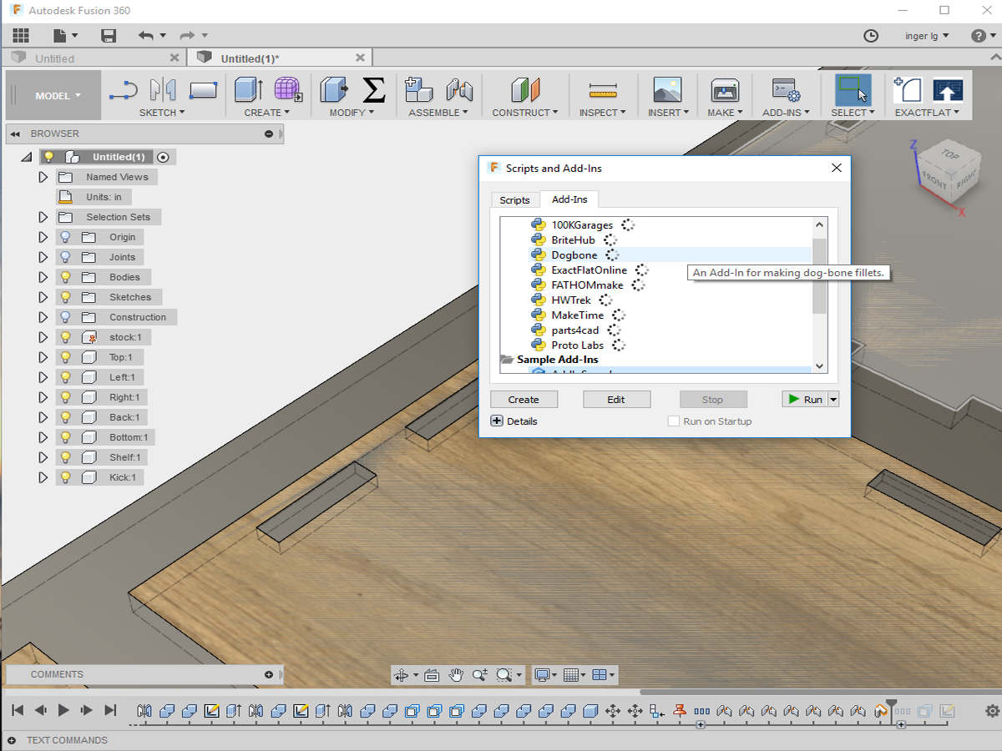Expand the TEXT COMMANDS panel

12,740
